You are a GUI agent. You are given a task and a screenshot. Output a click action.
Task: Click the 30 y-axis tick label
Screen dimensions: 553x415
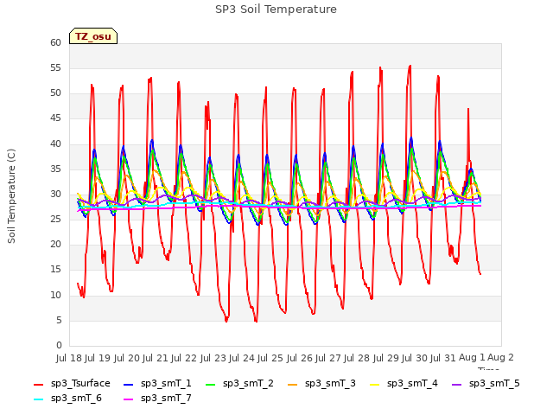pyautogui.click(x=55, y=195)
